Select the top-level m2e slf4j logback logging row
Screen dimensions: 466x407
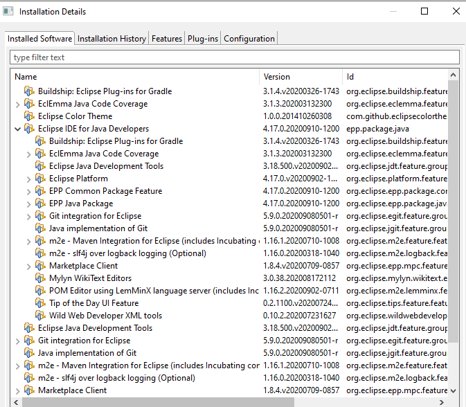(116, 378)
